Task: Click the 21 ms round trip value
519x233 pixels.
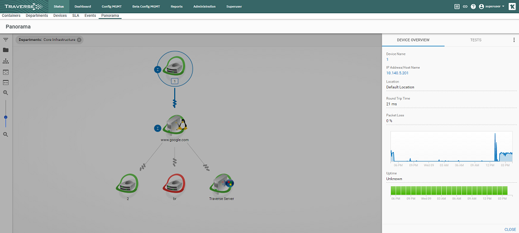Action: point(392,104)
